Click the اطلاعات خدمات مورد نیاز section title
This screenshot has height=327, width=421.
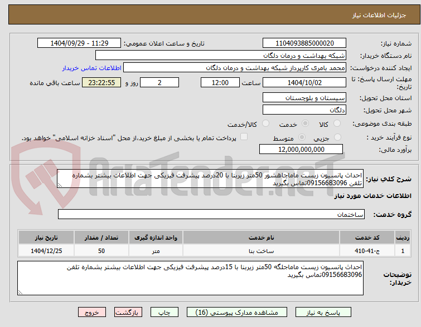[x=372, y=196]
